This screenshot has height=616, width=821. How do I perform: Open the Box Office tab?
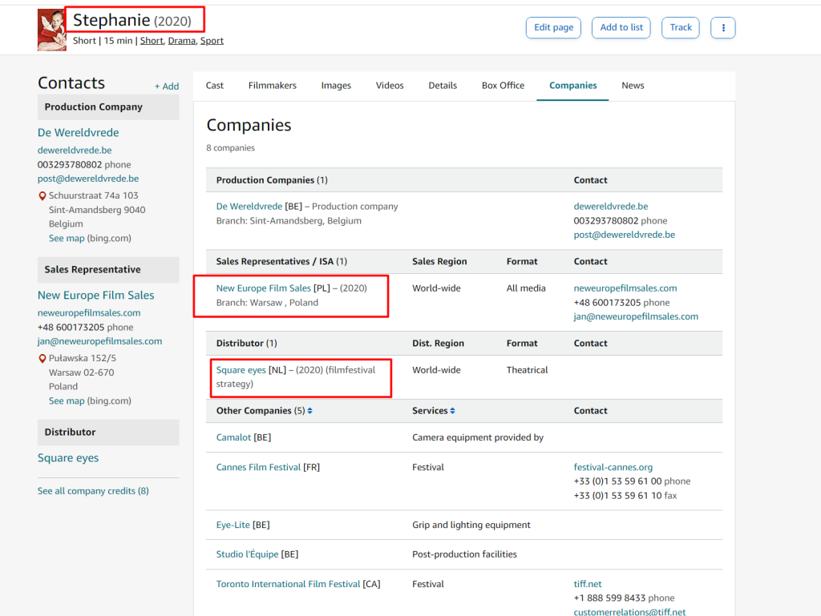click(503, 86)
